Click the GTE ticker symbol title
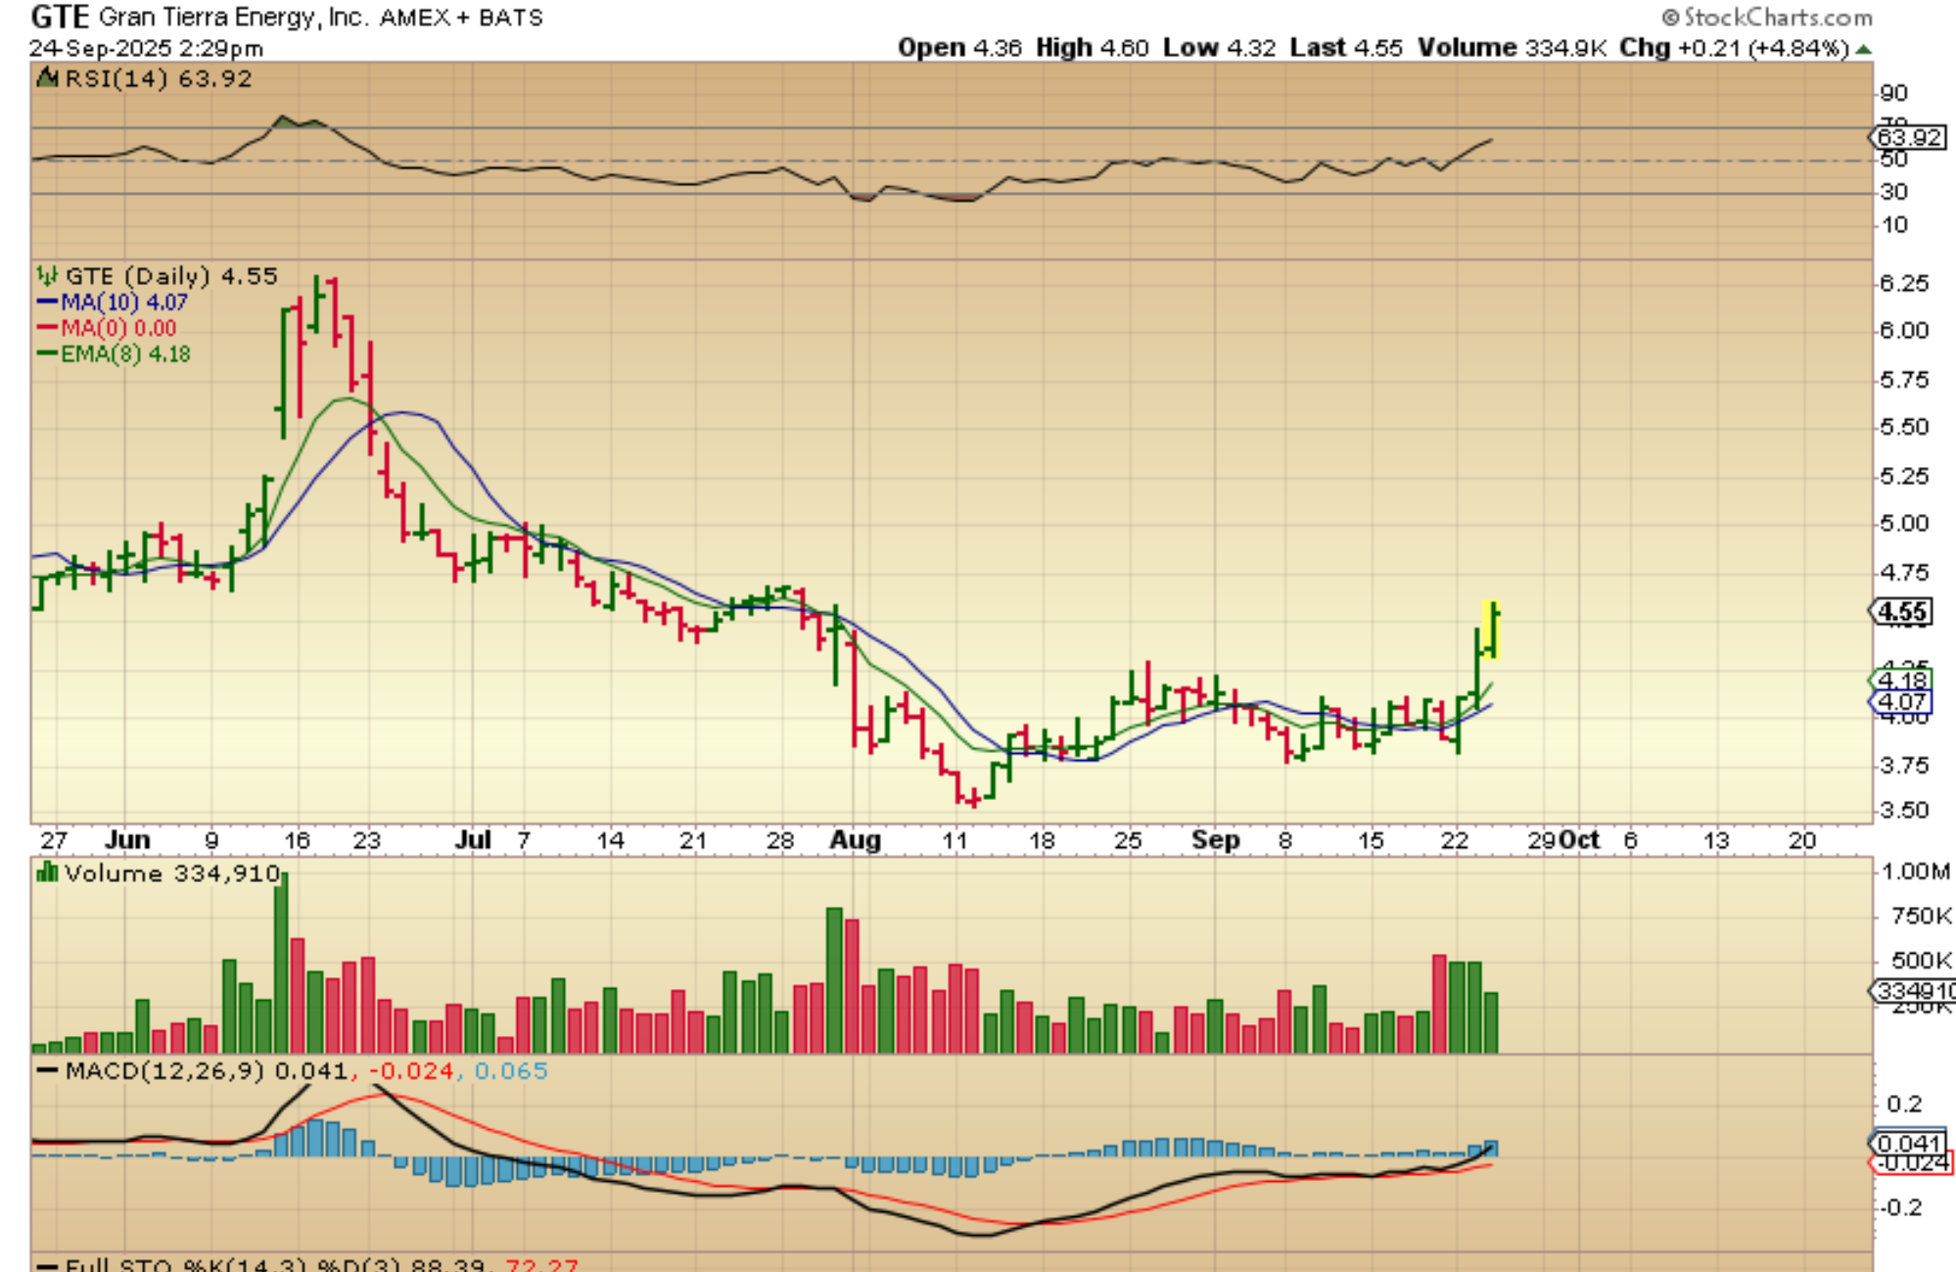The width and height of the screenshot is (1956, 1272). click(60, 17)
